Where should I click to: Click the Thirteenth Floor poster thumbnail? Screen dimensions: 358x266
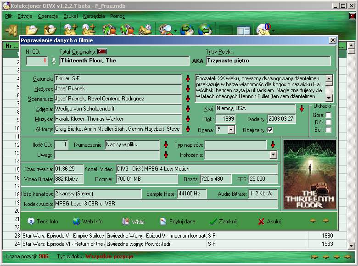tap(308, 175)
